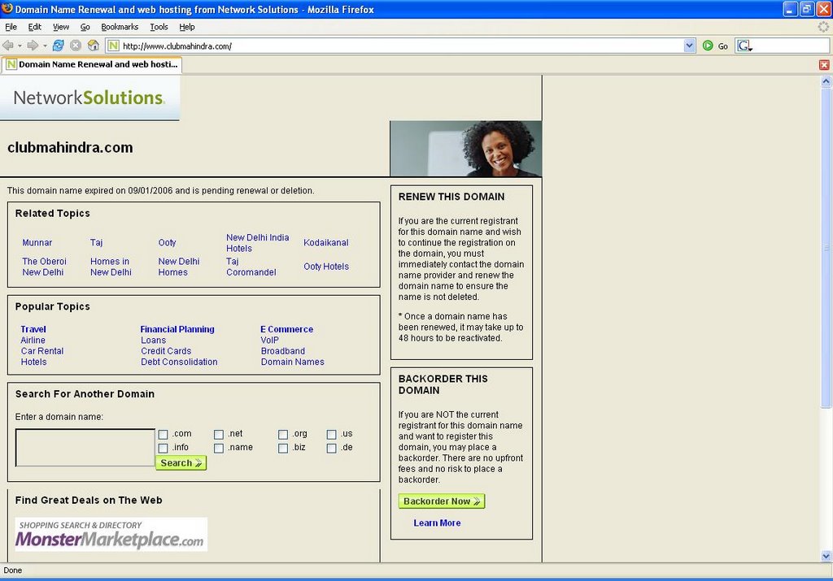Check the .de extension box
The width and height of the screenshot is (833, 581).
coord(332,449)
